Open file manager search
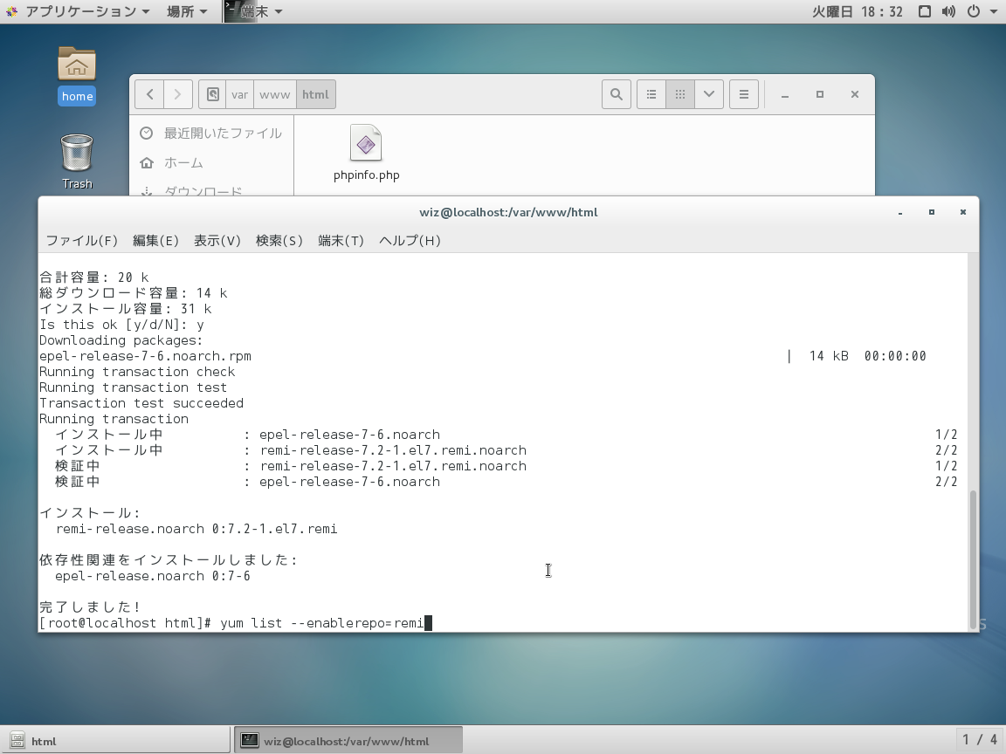 point(616,94)
